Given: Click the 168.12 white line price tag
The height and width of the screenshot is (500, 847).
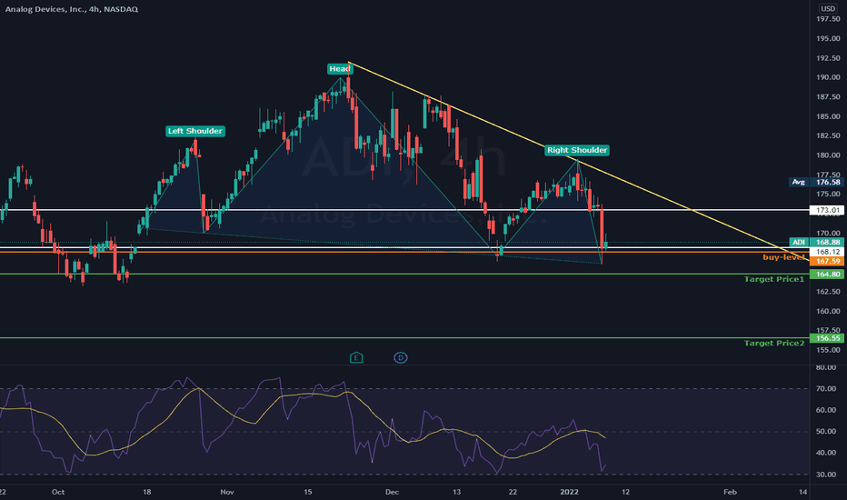Looking at the screenshot, I should coord(826,252).
